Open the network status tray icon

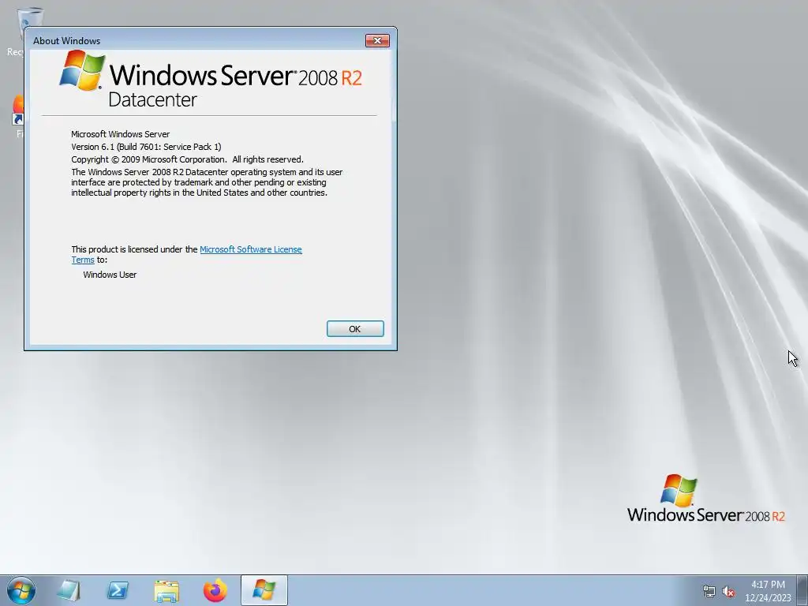click(709, 592)
